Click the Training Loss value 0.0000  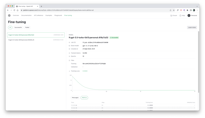85,71
